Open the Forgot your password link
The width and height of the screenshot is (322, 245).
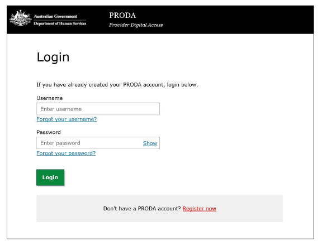point(66,153)
